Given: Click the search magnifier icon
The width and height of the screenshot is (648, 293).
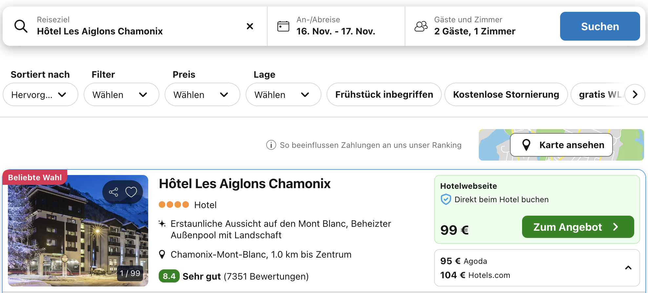Looking at the screenshot, I should click(x=21, y=26).
